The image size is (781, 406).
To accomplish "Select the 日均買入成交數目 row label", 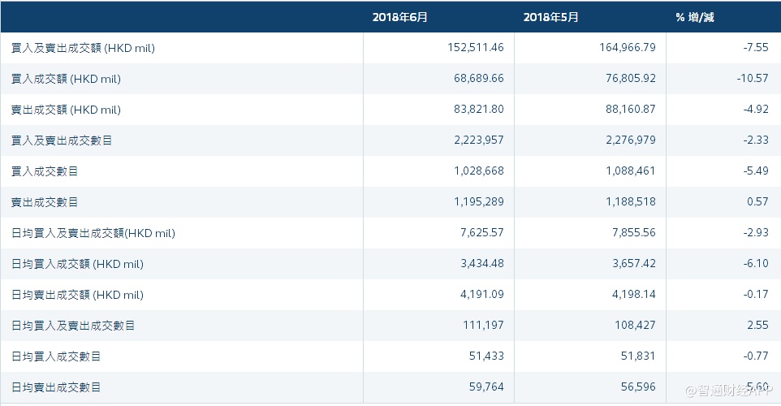I will tap(56, 356).
